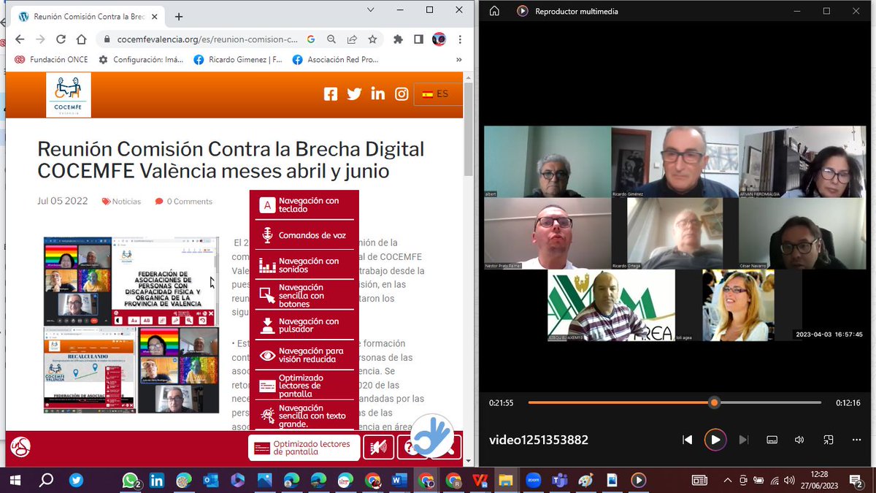Open Asociación Red Pro... bookmark
The height and width of the screenshot is (493, 876).
click(336, 60)
